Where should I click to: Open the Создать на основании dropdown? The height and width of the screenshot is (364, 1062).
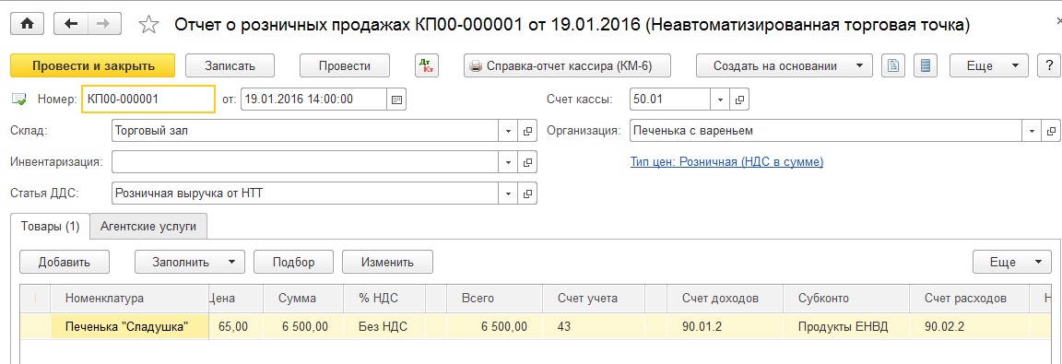(x=784, y=65)
